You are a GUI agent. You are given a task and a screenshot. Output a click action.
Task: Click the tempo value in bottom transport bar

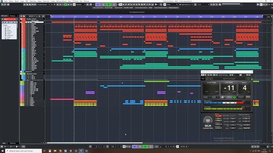pos(183,147)
